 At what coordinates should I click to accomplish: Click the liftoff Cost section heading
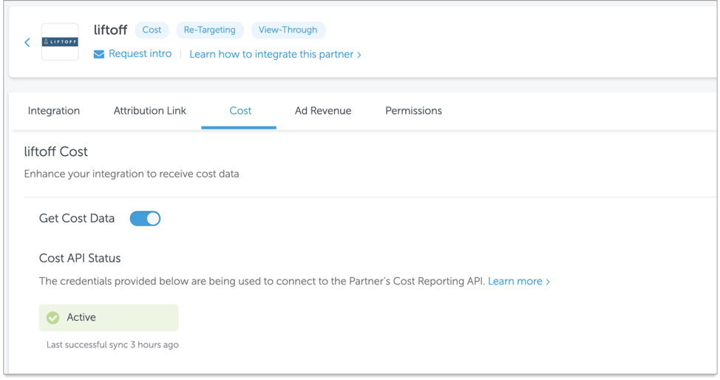(56, 152)
